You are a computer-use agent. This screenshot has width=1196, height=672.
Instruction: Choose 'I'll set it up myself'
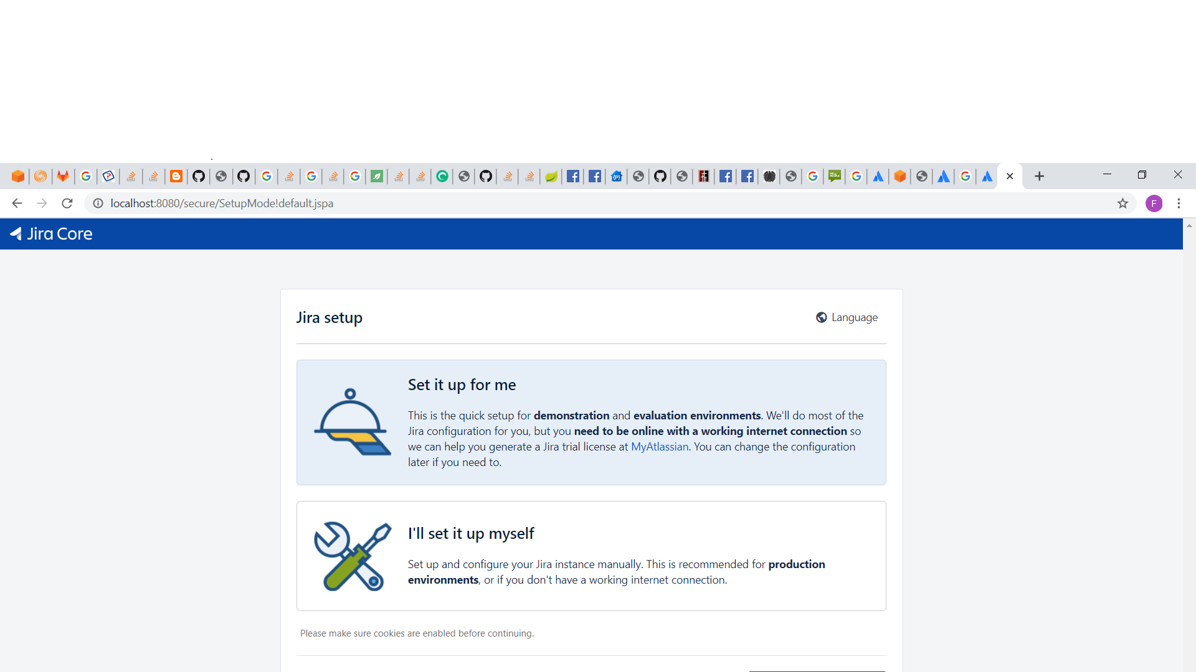pyautogui.click(x=591, y=556)
